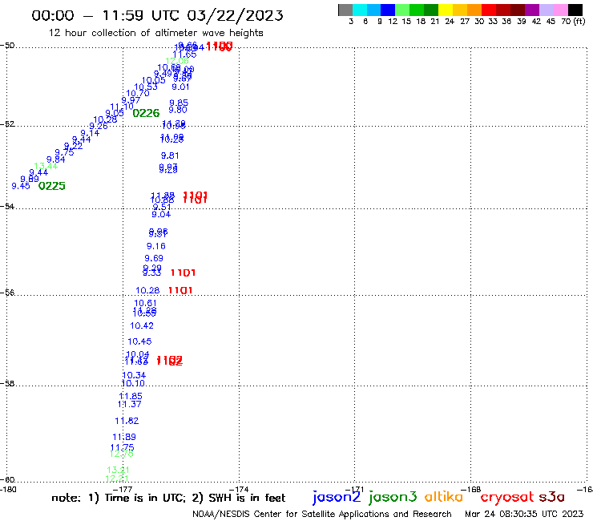The image size is (593, 521).
Task: Click the '10.61' wave height value
Action: coord(146,303)
